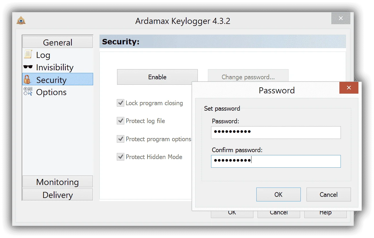Click the Ardamax eye pyramid icon

click(21, 20)
